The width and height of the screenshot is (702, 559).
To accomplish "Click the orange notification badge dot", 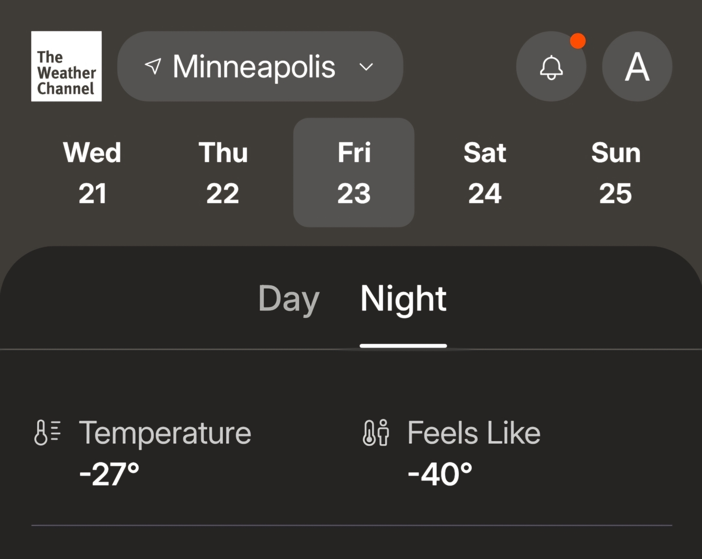I will [x=578, y=41].
